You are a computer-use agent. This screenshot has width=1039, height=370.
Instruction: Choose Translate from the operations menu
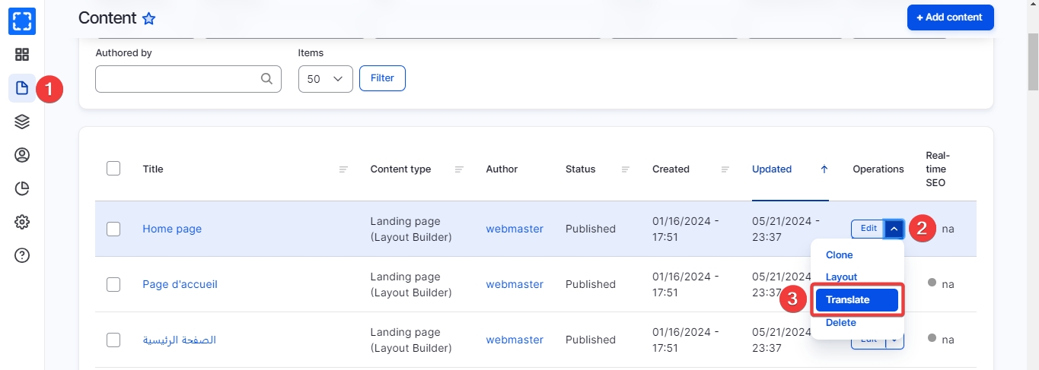coord(856,300)
